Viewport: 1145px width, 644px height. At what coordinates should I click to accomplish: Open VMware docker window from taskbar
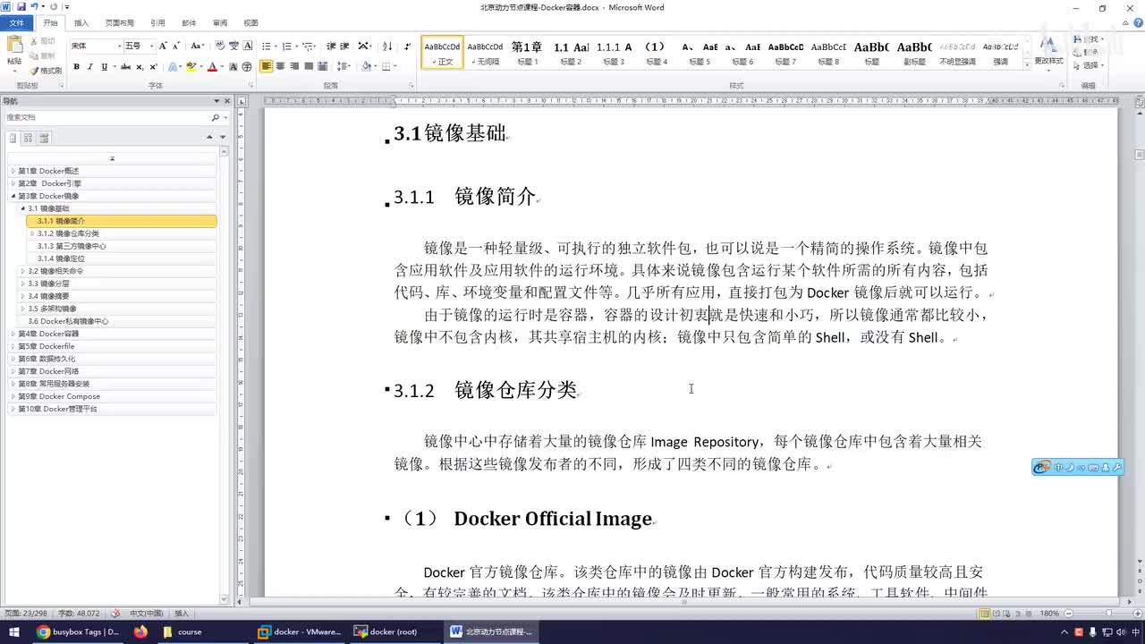tap(299, 631)
